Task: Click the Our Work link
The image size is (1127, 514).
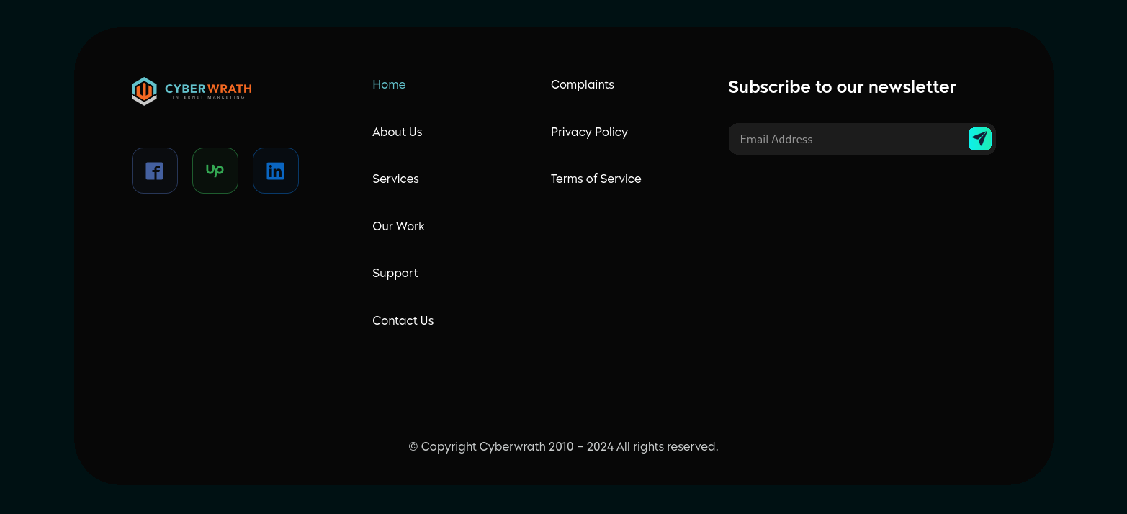Action: [x=398, y=226]
